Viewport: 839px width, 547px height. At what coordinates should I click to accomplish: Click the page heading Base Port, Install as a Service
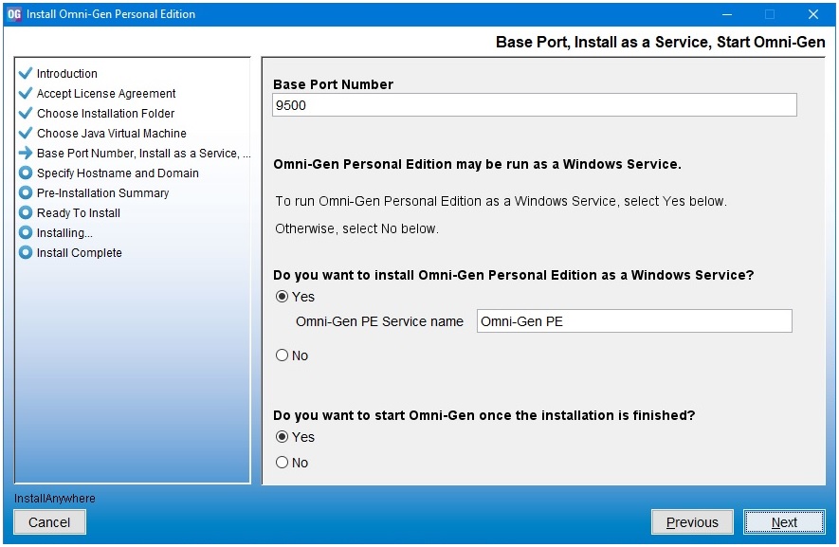pyautogui.click(x=660, y=42)
